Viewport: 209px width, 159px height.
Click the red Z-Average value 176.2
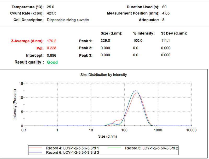pos(51,41)
